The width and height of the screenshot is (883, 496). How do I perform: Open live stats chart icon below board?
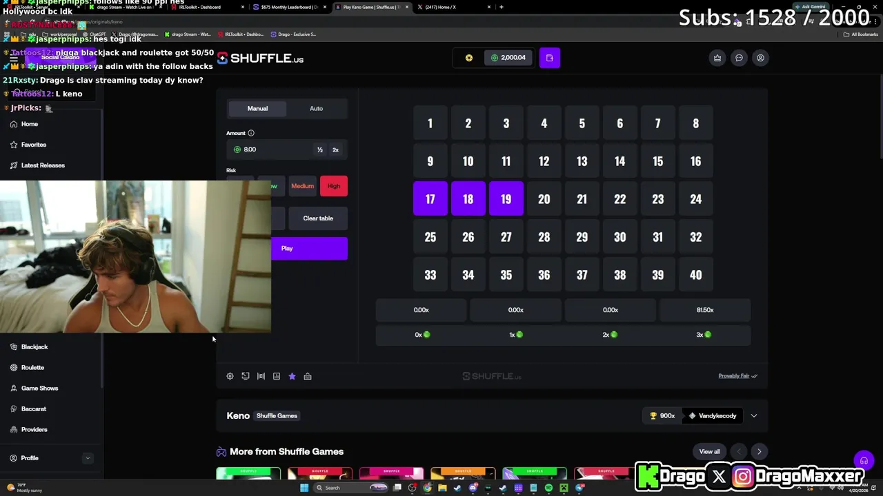(x=277, y=376)
